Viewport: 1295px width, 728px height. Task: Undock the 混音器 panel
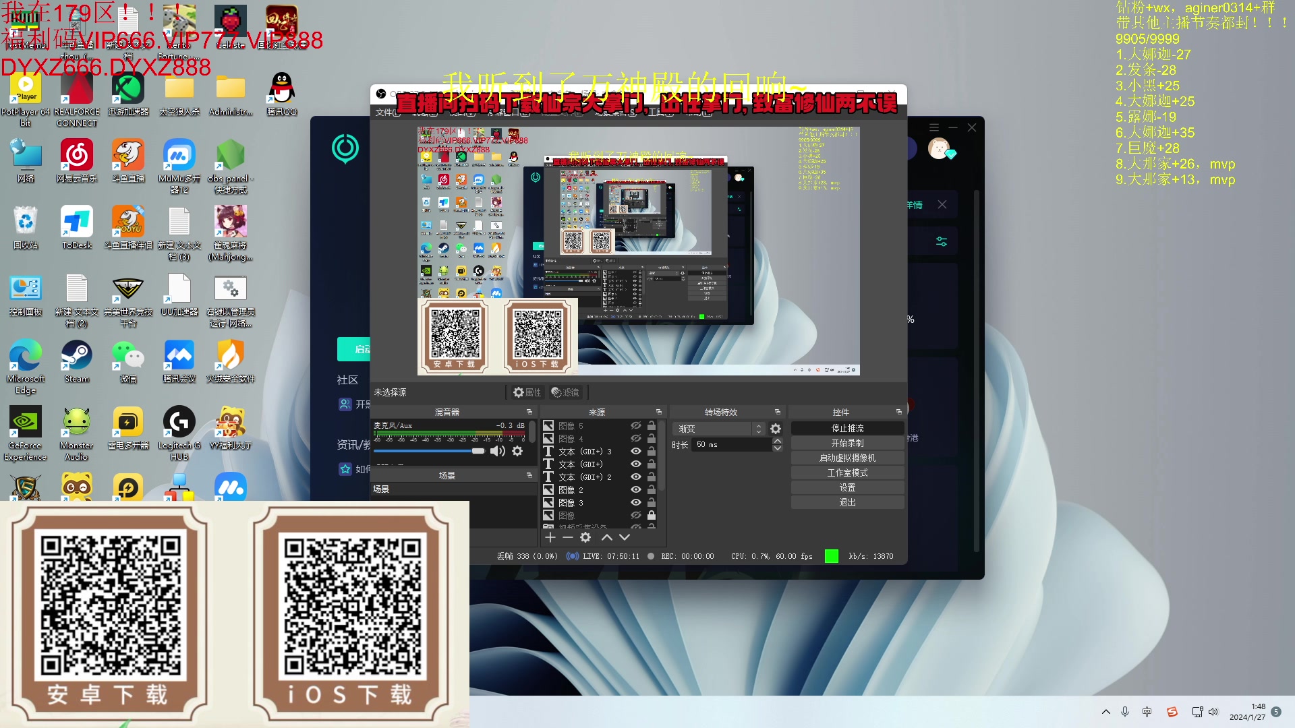(529, 412)
